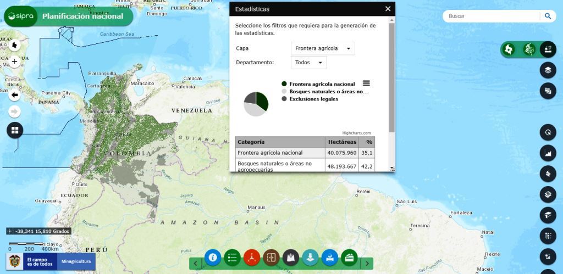This screenshot has height=274, width=563.
Task: Click the Hectáreas column header
Action: 342,142
